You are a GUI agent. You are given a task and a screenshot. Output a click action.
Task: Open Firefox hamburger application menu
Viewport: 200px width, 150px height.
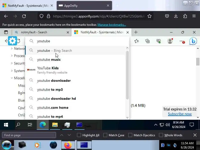point(194,16)
